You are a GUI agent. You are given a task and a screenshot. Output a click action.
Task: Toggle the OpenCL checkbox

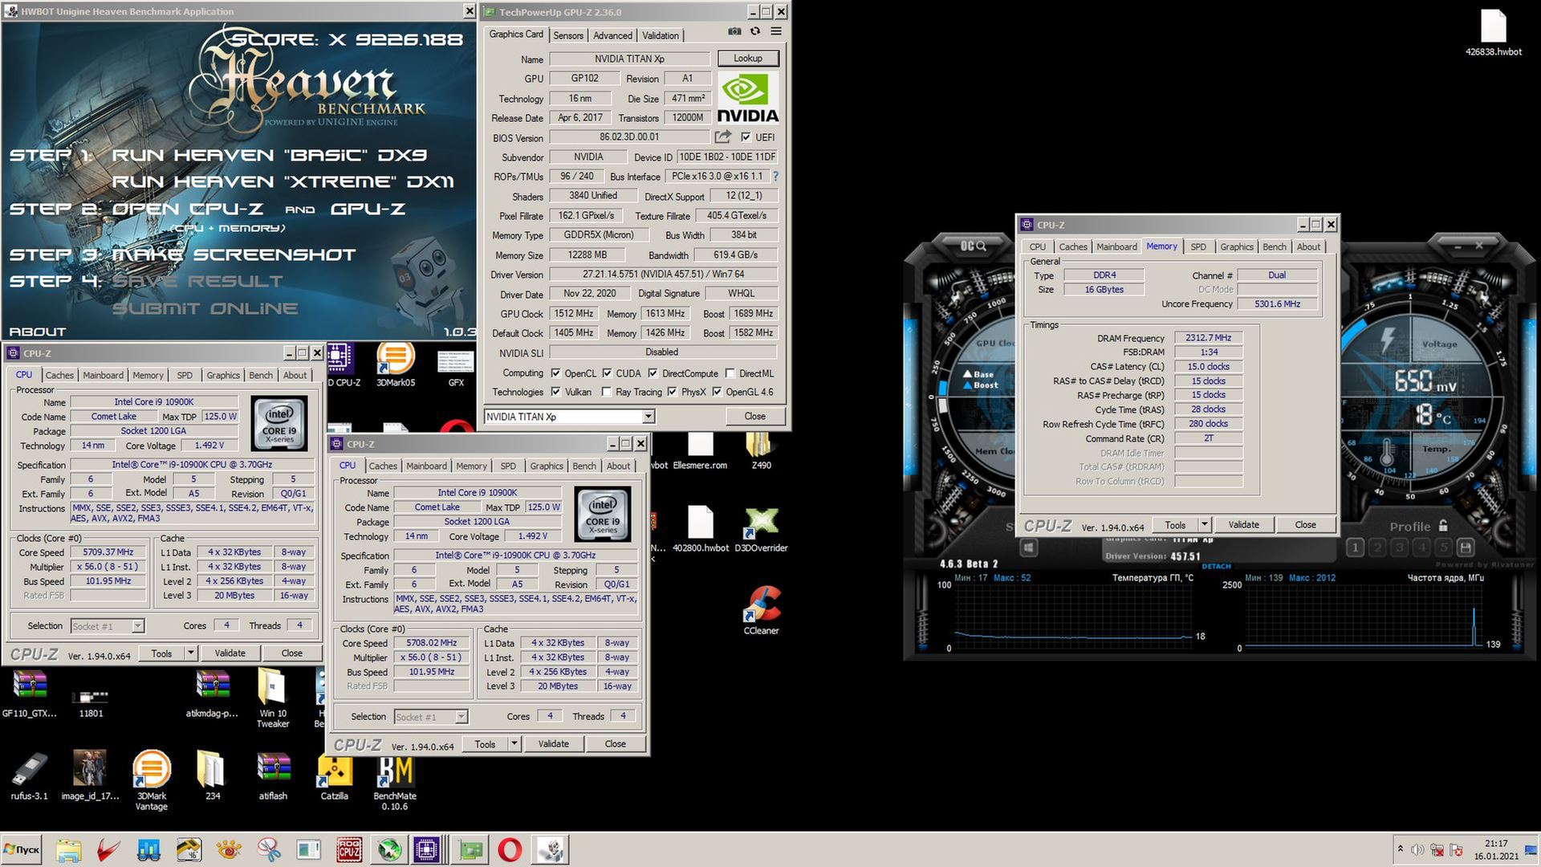[555, 373]
